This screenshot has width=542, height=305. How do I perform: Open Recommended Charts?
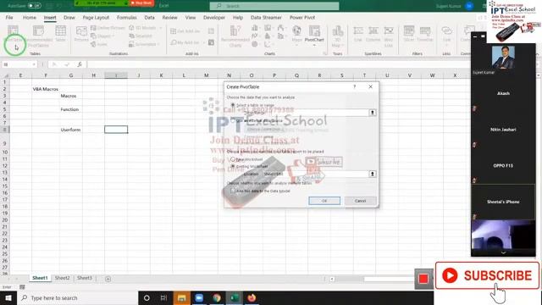click(x=235, y=36)
